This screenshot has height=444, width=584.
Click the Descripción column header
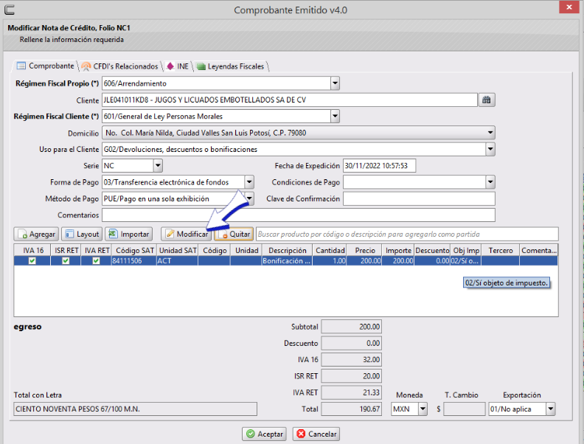[x=287, y=250]
